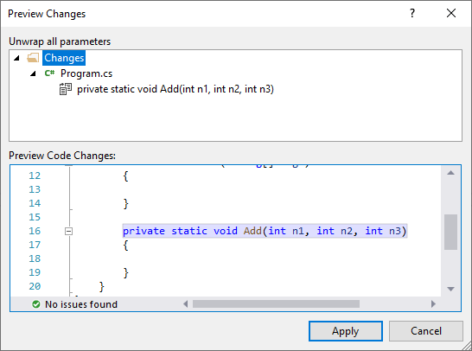Select the Changes tree item
The image size is (472, 351).
pyautogui.click(x=64, y=58)
